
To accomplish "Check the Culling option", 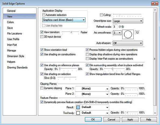I will pos(101,15).
